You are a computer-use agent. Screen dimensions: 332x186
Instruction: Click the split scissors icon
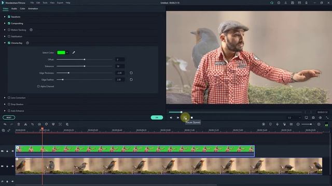click(x=25, y=125)
